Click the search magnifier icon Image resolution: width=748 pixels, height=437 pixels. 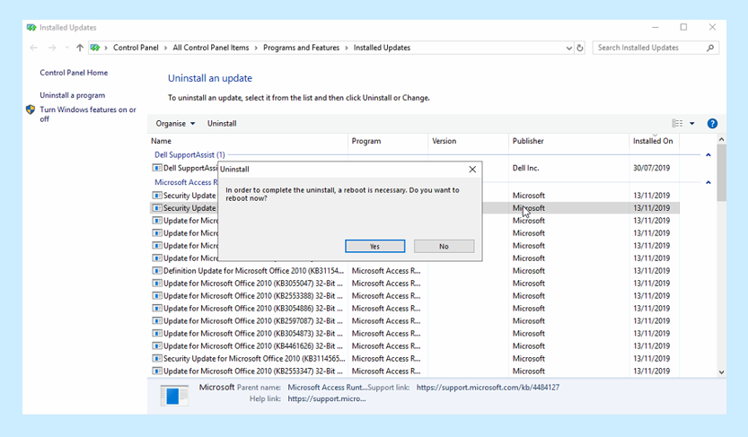pyautogui.click(x=709, y=48)
